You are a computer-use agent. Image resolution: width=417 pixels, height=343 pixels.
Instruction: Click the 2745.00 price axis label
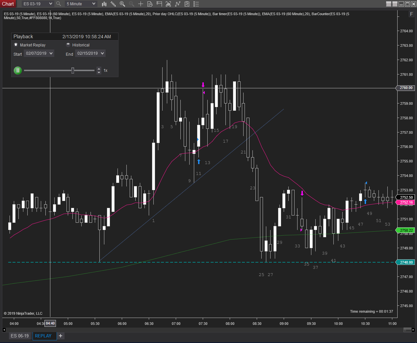point(406,306)
